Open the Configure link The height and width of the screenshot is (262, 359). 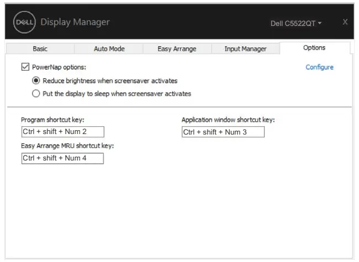click(x=319, y=67)
